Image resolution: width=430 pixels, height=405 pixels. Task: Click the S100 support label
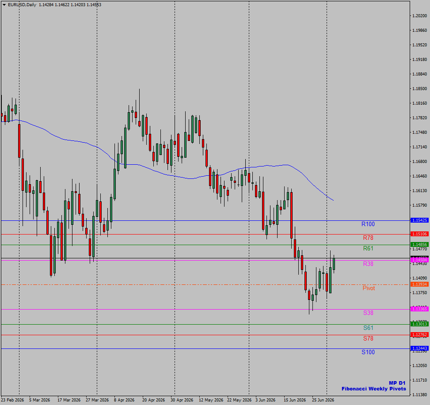pyautogui.click(x=368, y=352)
